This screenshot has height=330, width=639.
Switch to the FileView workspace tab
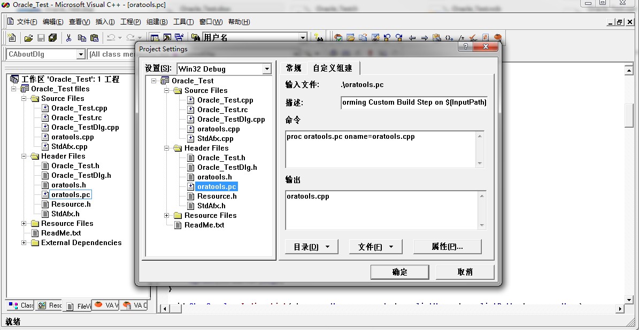[78, 307]
